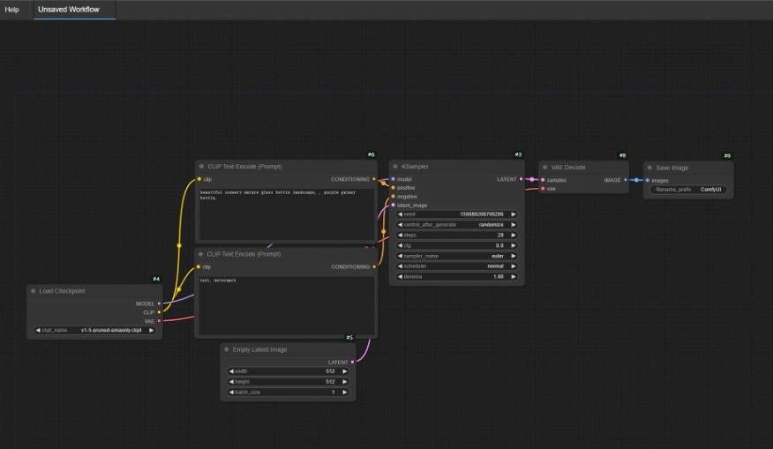This screenshot has width=773, height=449.
Task: Toggle collapse dot on the Save Image node
Action: pos(649,168)
